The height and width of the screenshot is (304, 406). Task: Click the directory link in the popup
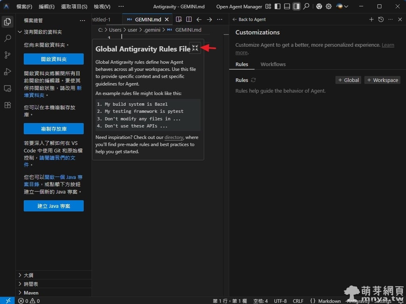(x=174, y=137)
